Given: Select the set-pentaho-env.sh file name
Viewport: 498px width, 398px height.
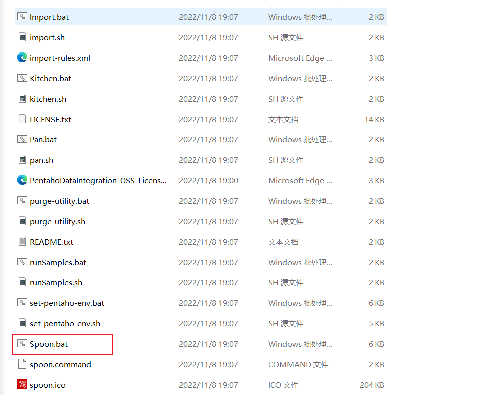Looking at the screenshot, I should tap(65, 324).
